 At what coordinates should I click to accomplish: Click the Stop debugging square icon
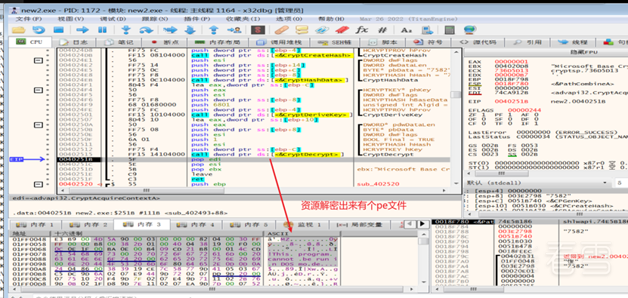pyautogui.click(x=59, y=29)
